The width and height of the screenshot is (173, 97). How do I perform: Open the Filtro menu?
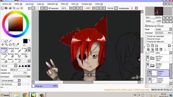coord(64,4)
